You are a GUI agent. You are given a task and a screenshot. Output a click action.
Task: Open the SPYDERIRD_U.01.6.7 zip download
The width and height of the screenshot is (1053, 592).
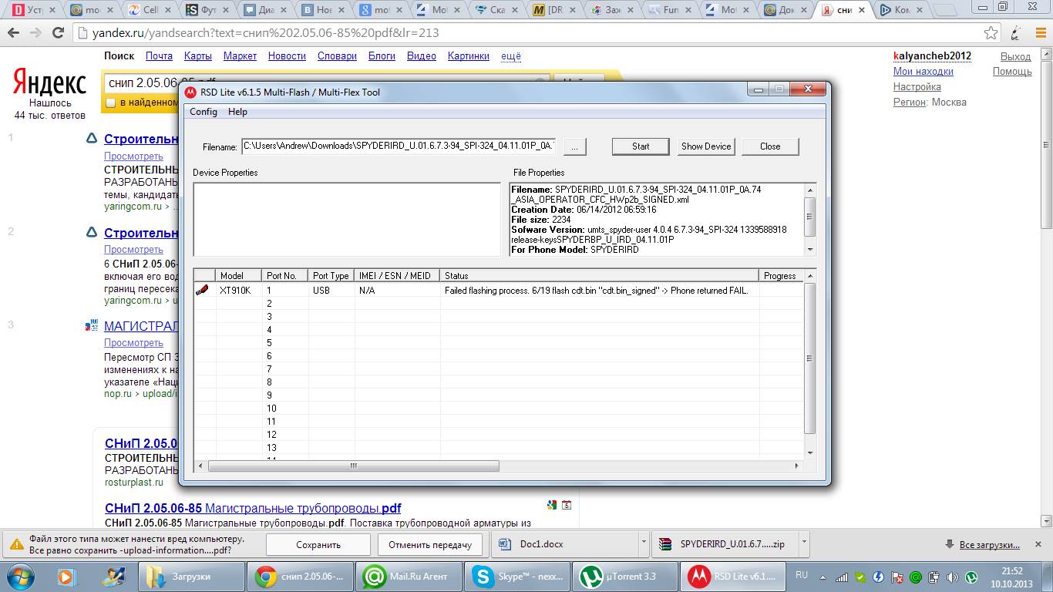(724, 544)
